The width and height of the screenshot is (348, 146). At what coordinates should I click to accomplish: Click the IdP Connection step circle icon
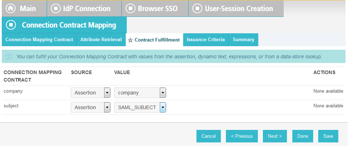coord(56,8)
